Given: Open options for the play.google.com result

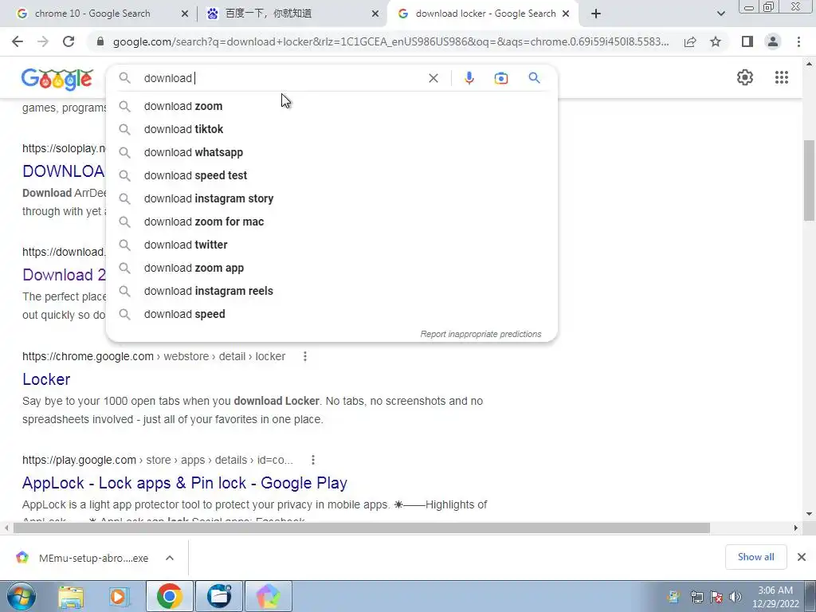Looking at the screenshot, I should (312, 460).
